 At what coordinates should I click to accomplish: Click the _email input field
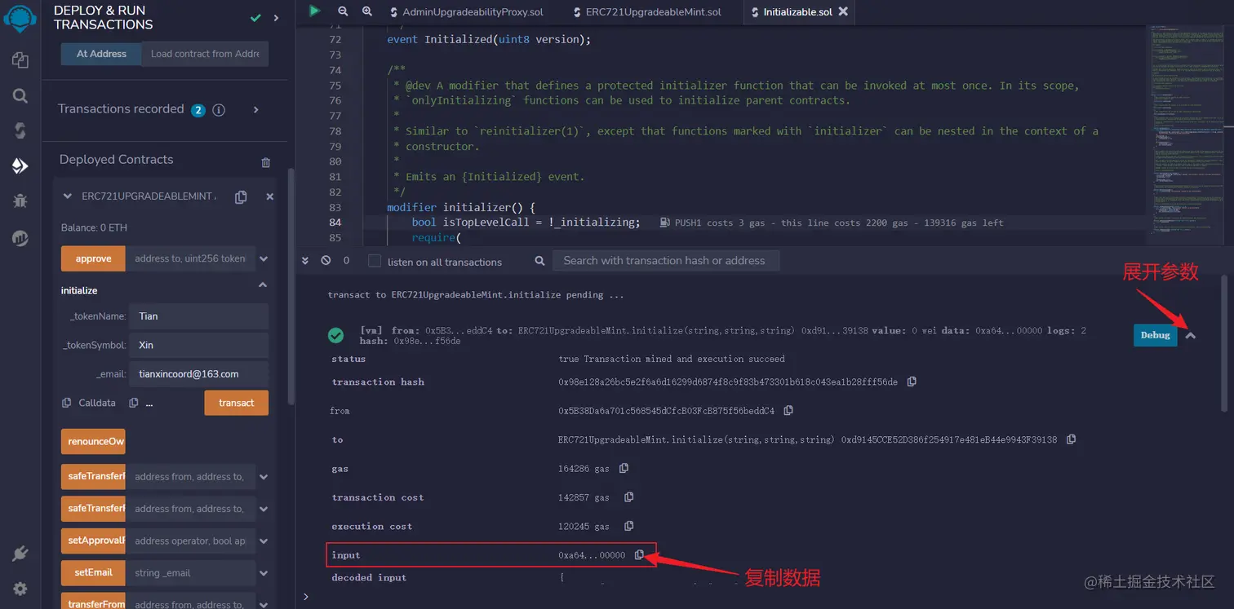coord(198,374)
